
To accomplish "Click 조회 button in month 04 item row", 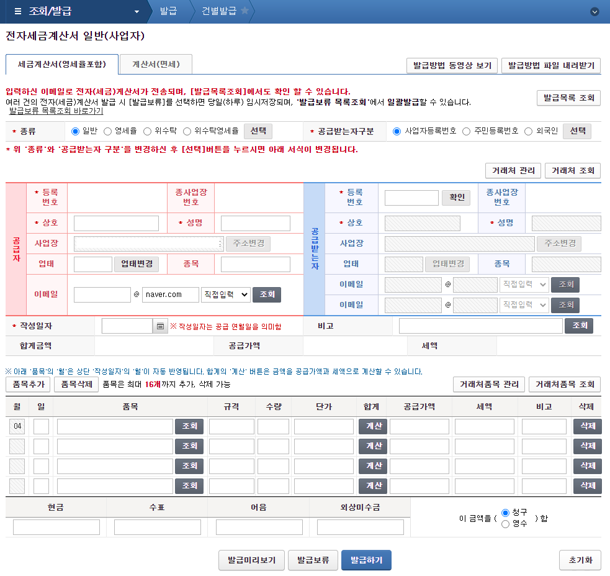I will pos(189,426).
